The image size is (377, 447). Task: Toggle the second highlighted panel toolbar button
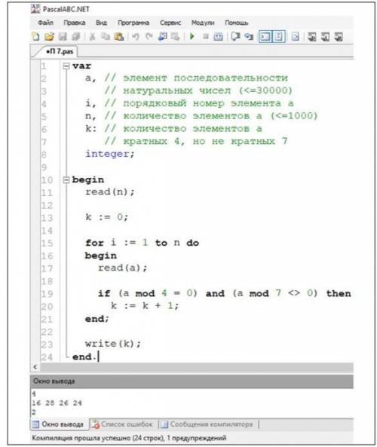tap(279, 36)
